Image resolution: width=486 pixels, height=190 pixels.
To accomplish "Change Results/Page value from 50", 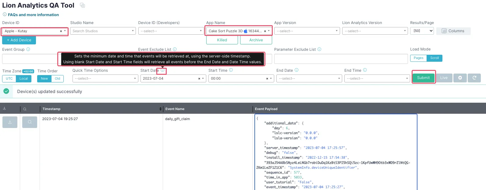I will (x=422, y=31).
